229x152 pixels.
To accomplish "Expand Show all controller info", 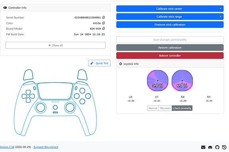I will [55, 45].
